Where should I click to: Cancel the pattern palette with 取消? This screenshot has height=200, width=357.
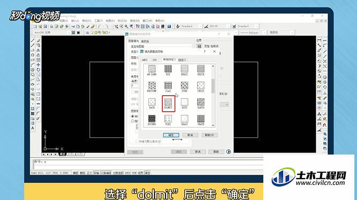pyautogui.click(x=190, y=135)
